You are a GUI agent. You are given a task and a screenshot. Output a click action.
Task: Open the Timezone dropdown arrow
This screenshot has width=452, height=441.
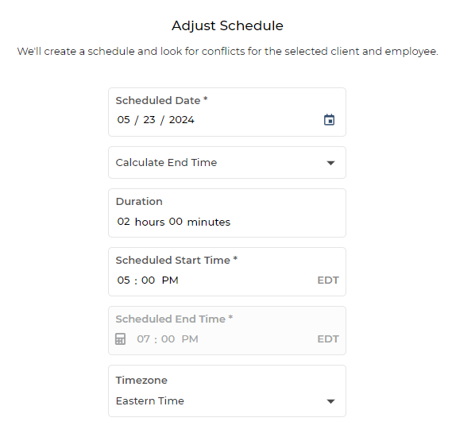point(330,401)
